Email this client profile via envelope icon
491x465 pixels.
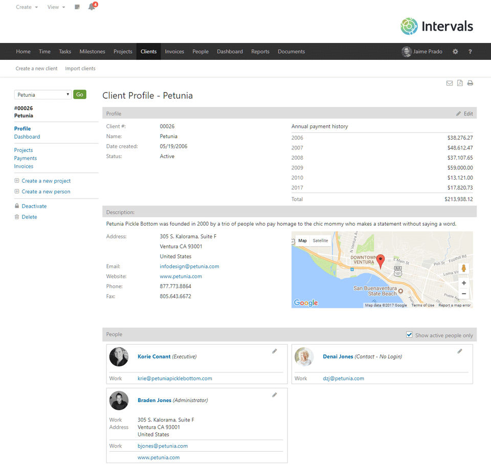point(449,83)
